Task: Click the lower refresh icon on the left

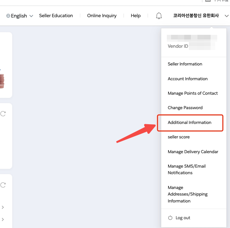Action: (x=3, y=185)
